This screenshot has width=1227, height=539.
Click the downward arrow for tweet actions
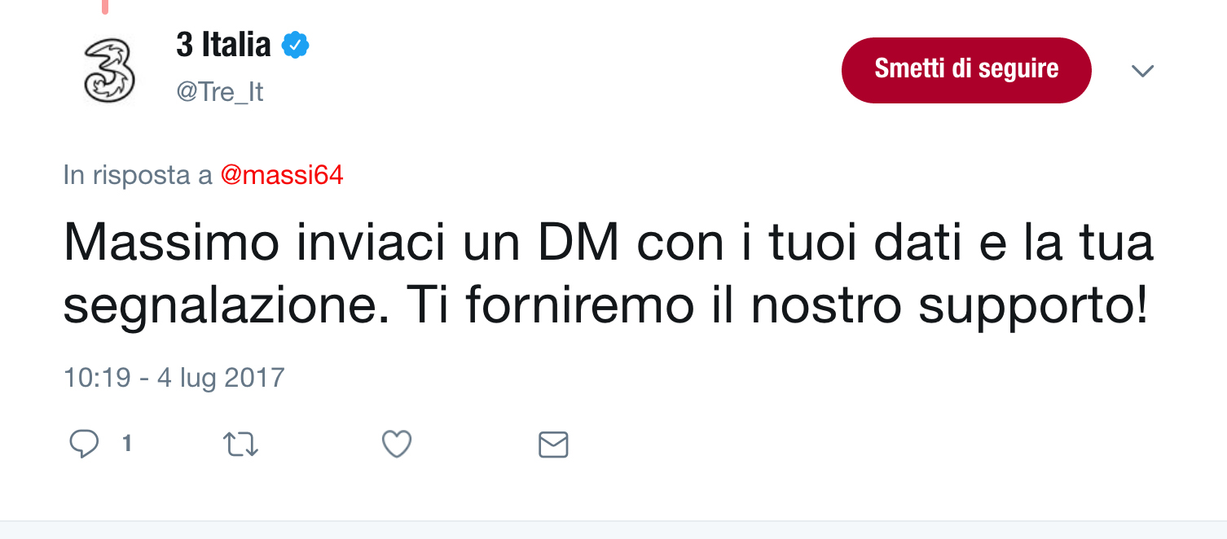[1143, 71]
